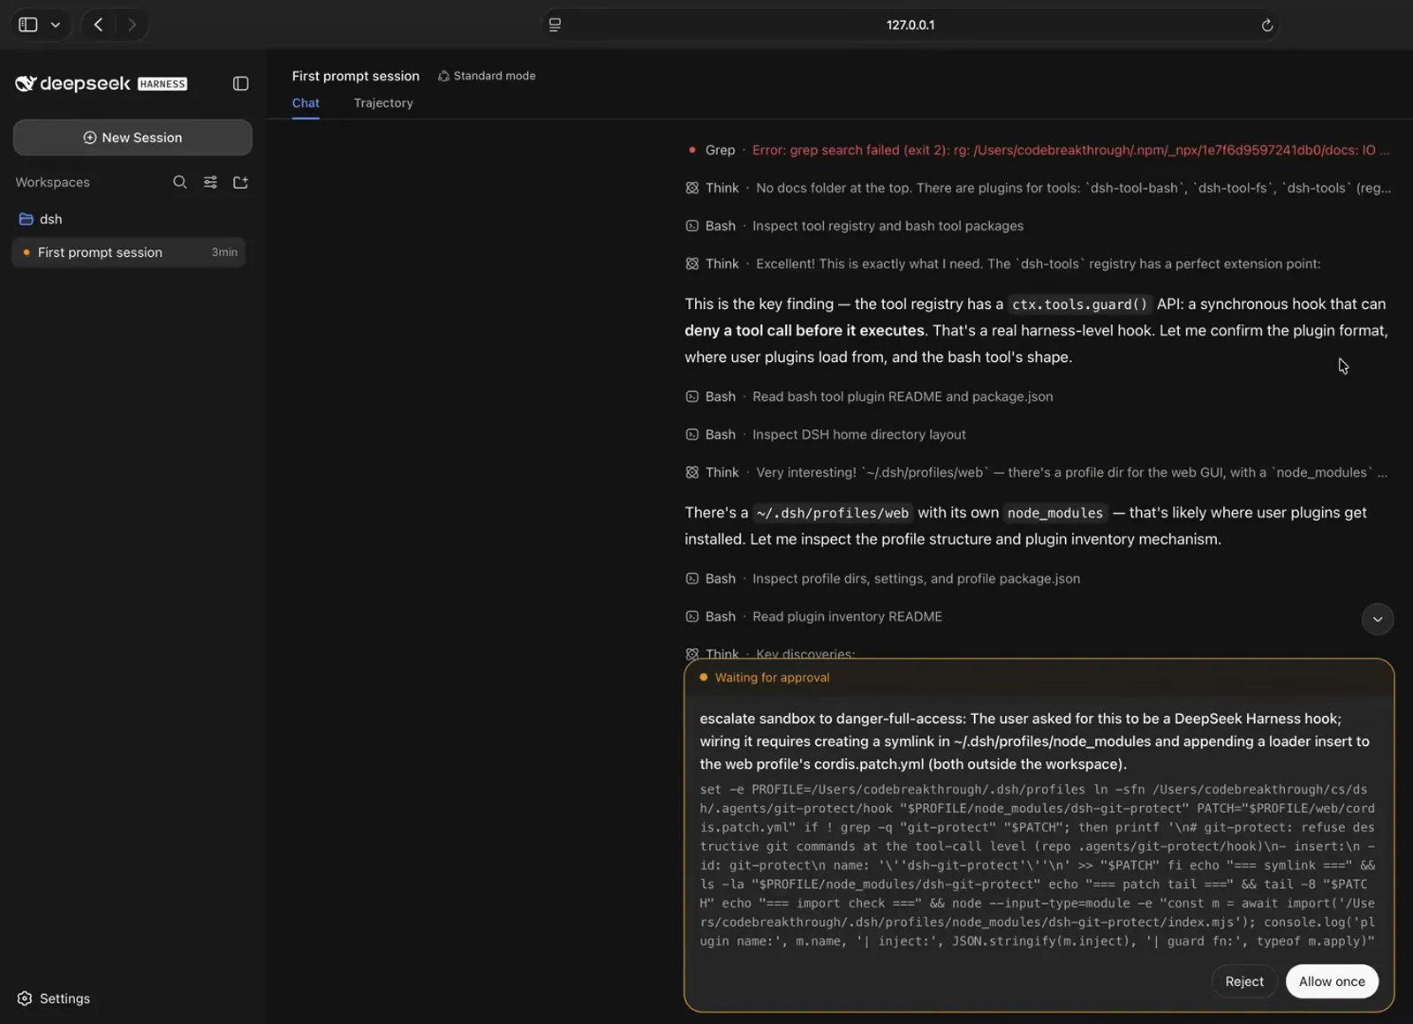Open the sidebar options chevron dropdown
This screenshot has width=1413, height=1024.
point(56,25)
